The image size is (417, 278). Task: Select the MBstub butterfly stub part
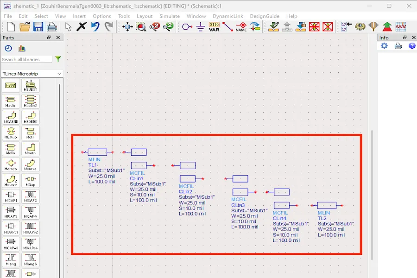11,133
